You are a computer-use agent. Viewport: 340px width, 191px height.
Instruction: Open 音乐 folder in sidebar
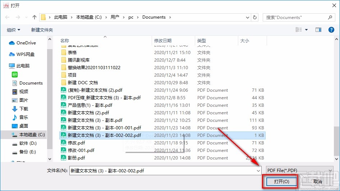[20, 118]
